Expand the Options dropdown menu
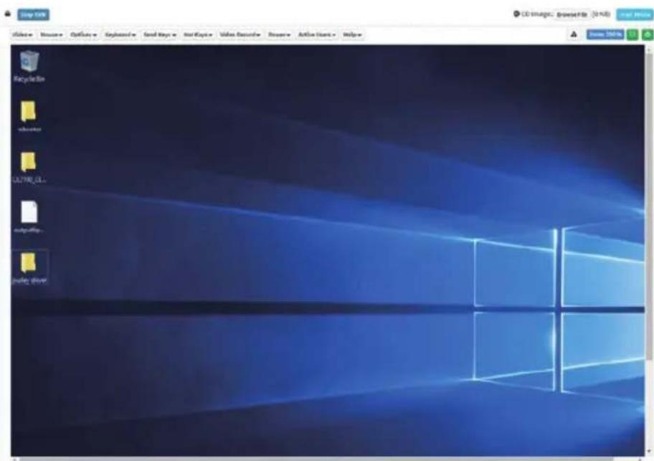654x461 pixels. [83, 34]
